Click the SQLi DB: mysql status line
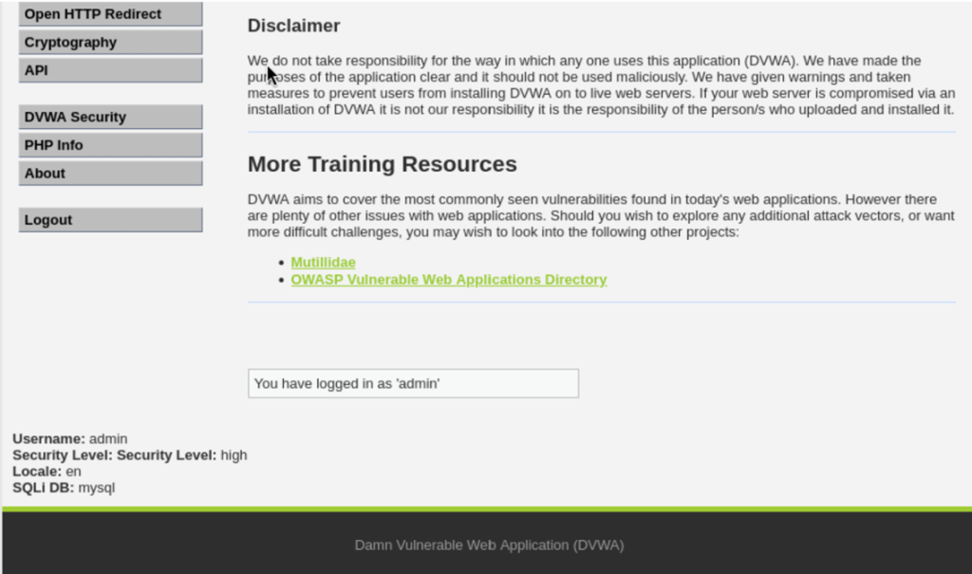 64,488
